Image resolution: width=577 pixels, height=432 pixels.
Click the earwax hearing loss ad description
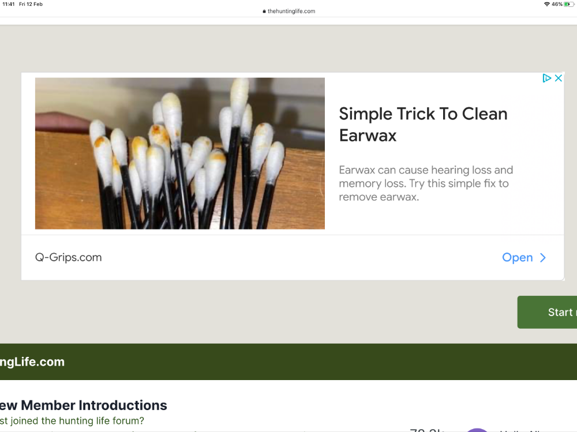pos(426,183)
